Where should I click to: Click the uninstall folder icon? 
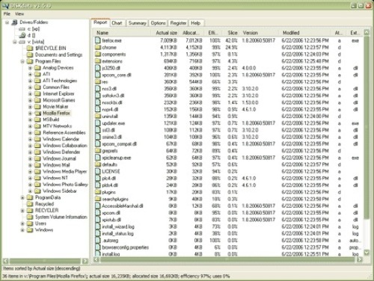pyautogui.click(x=98, y=117)
